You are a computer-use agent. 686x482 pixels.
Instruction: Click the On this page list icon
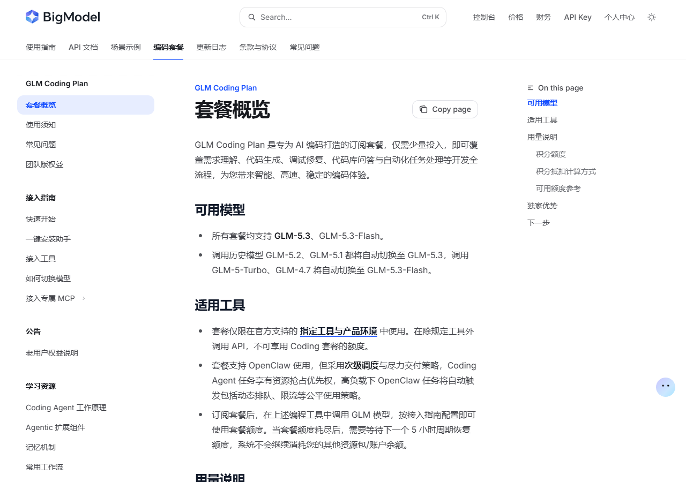click(531, 88)
